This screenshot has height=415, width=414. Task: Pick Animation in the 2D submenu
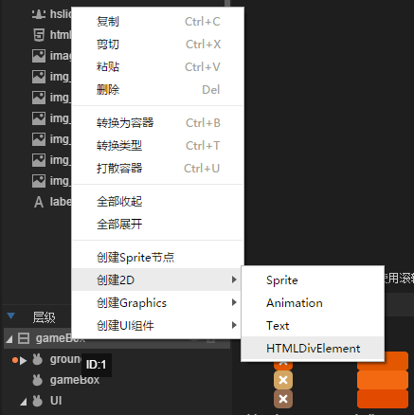(313, 303)
